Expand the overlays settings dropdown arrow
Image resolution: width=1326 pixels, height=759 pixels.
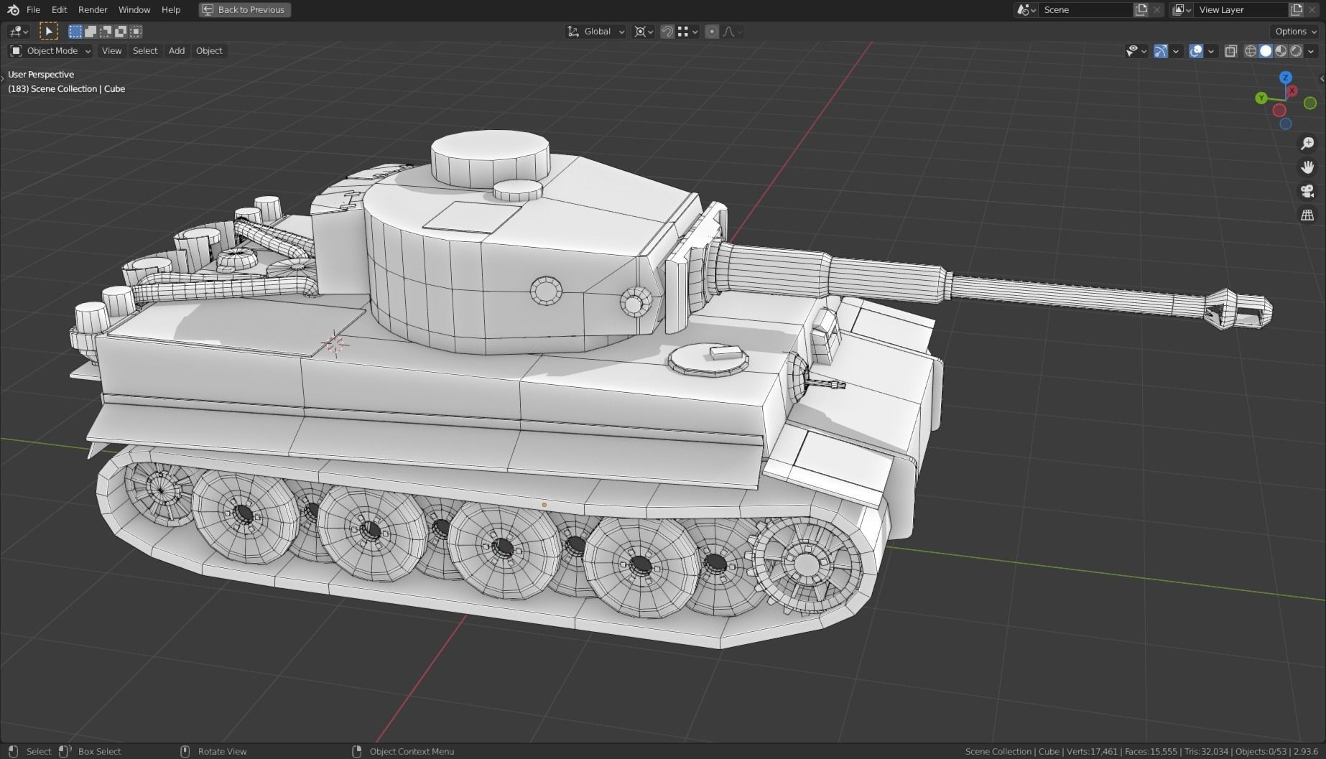click(x=1211, y=51)
